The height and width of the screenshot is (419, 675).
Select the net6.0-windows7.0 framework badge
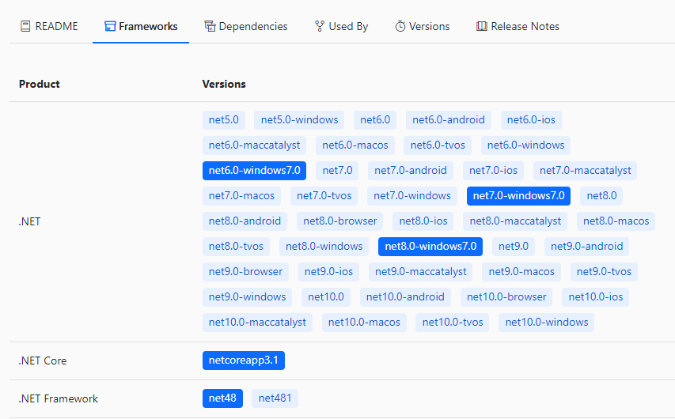click(254, 170)
